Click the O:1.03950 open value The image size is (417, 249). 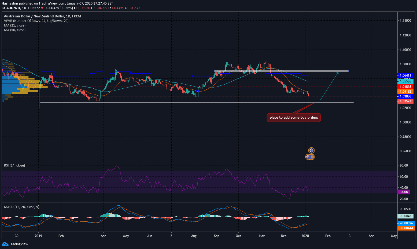[82, 8]
